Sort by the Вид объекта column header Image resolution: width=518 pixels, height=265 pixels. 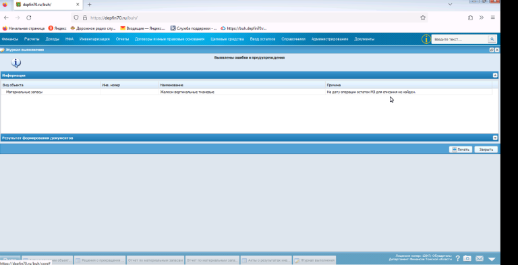pyautogui.click(x=51, y=85)
